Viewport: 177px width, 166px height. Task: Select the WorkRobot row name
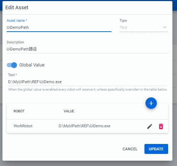(x=23, y=126)
